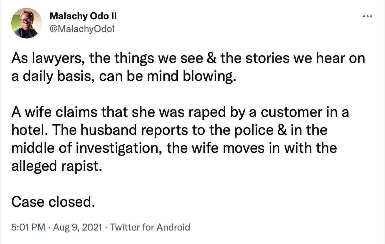Click the Aug 9, 2021 date
Viewport: 385px width, 244px height.
tap(78, 227)
